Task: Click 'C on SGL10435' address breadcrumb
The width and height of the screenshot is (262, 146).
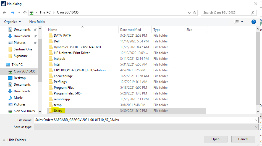Action: click(68, 12)
